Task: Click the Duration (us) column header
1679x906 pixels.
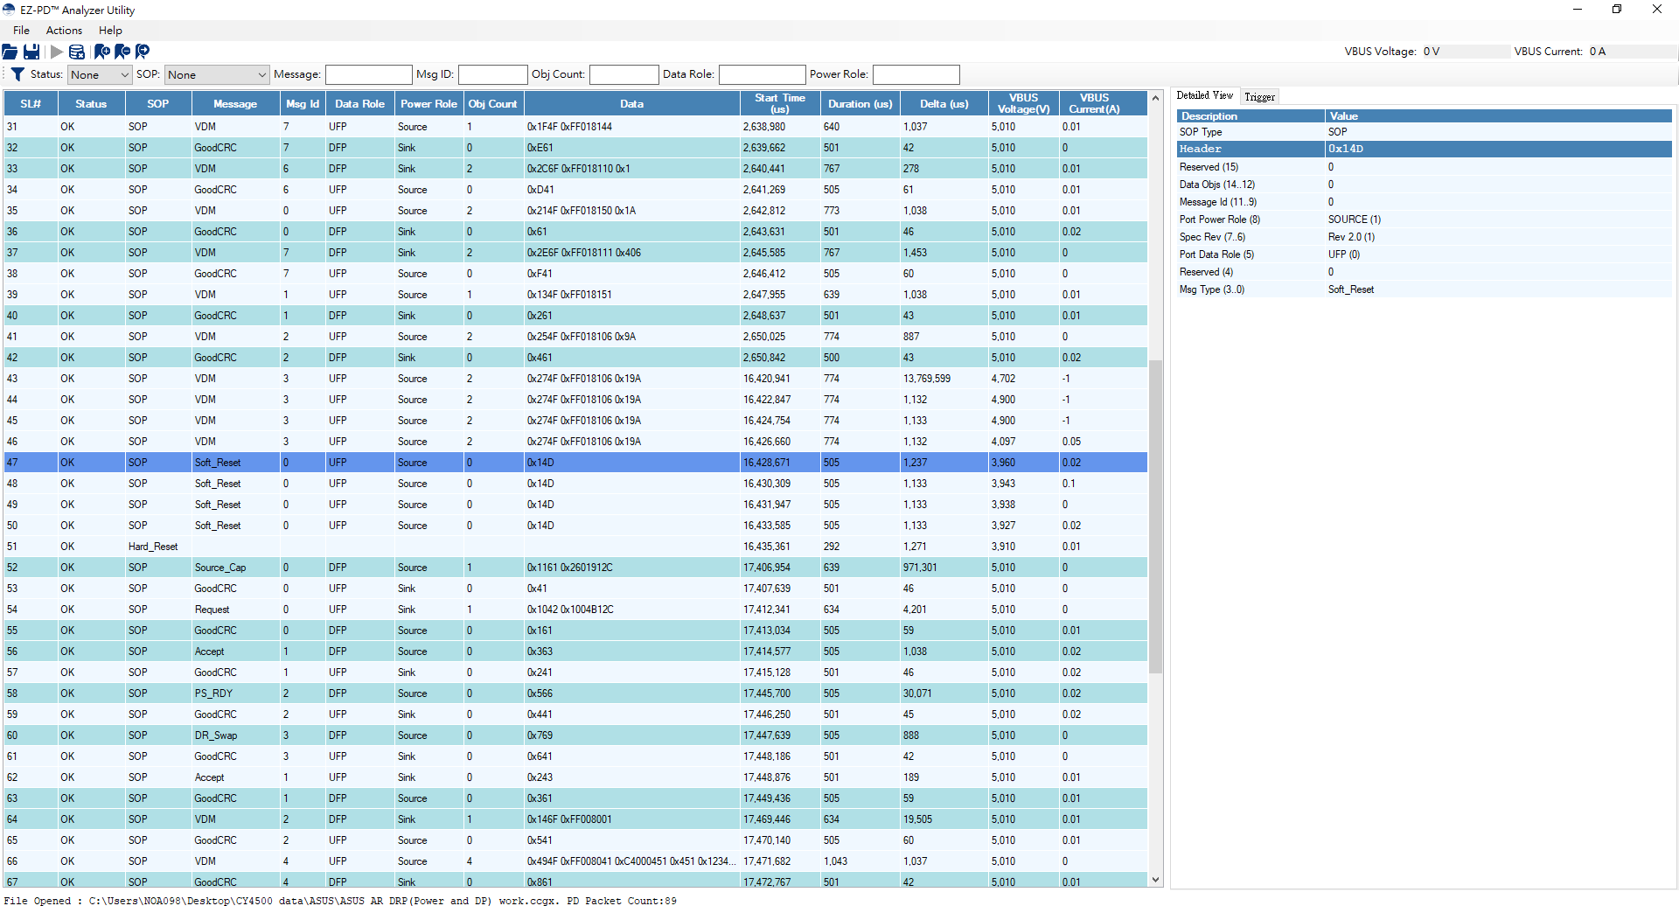Action: pos(860,103)
